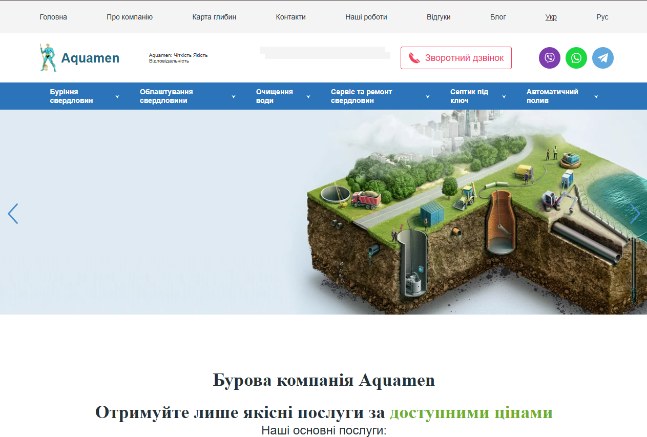
Task: Click the Aquamen mascot logo image
Action: coord(48,58)
